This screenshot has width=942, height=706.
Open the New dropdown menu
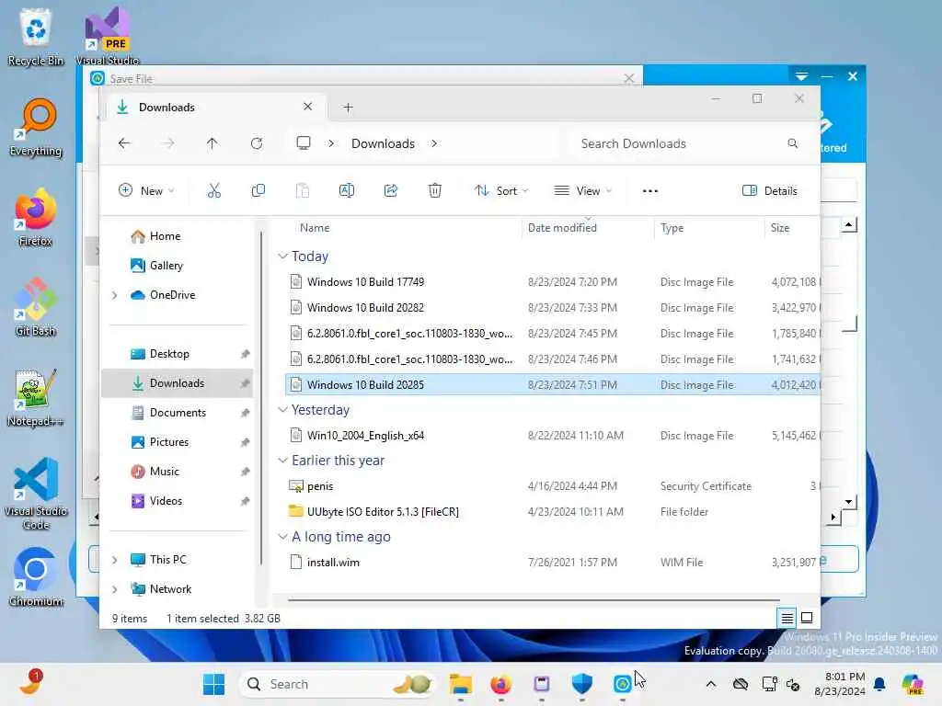click(x=146, y=191)
